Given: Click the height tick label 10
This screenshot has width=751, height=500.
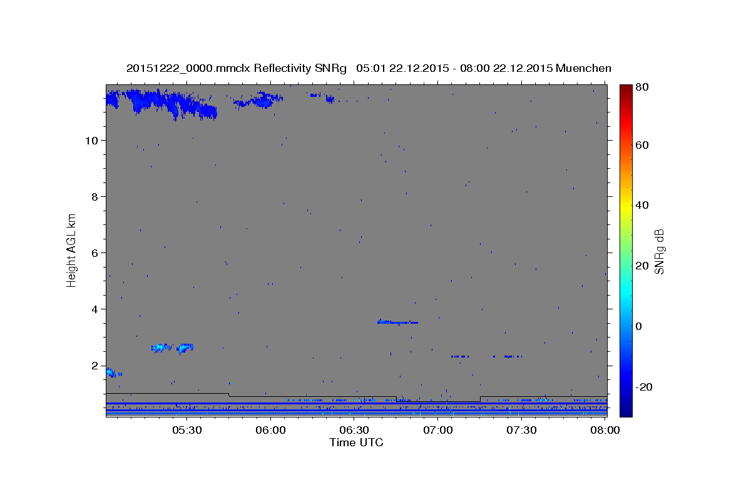Looking at the screenshot, I should [x=92, y=141].
